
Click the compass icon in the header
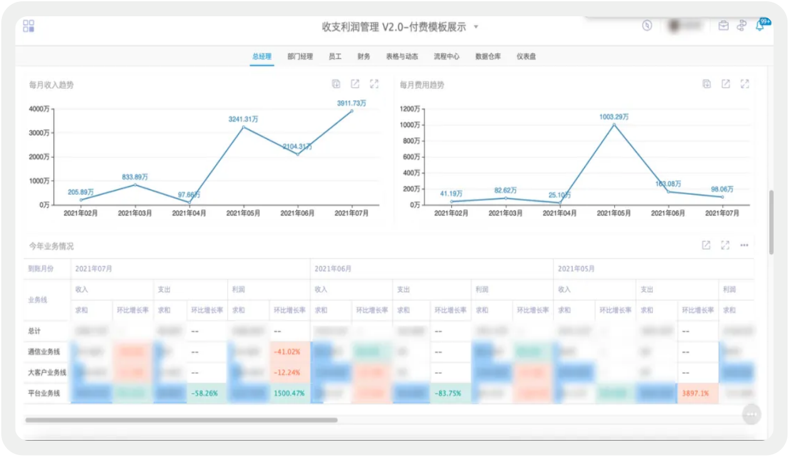click(x=647, y=26)
